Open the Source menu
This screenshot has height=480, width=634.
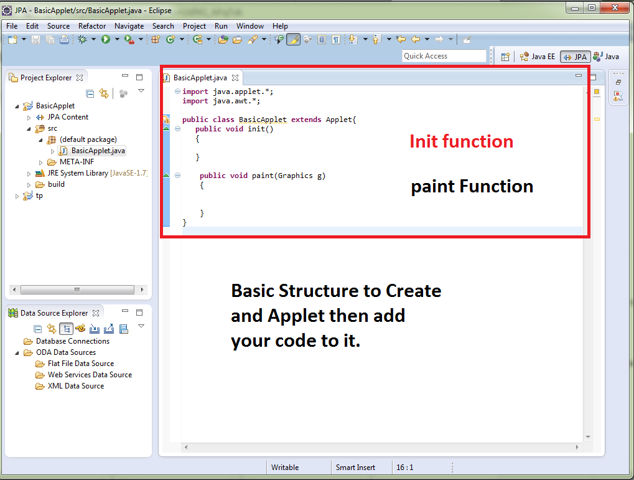[58, 26]
